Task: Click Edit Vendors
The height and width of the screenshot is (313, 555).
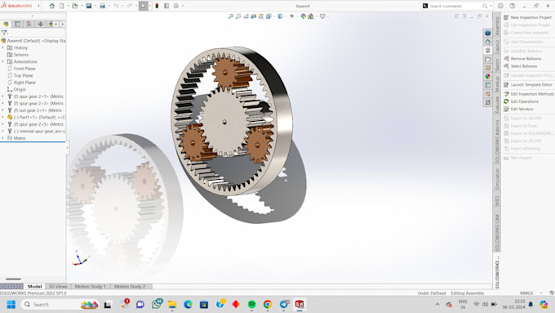Action: (x=518, y=110)
